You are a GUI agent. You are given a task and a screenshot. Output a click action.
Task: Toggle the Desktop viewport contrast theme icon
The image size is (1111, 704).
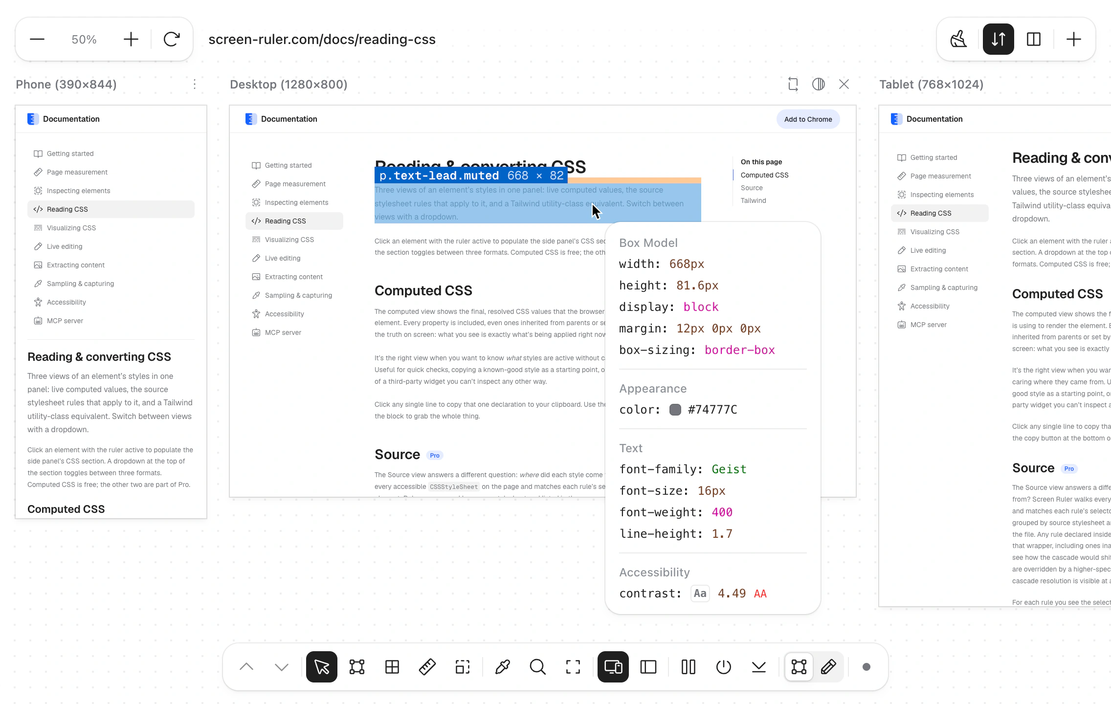click(x=819, y=84)
